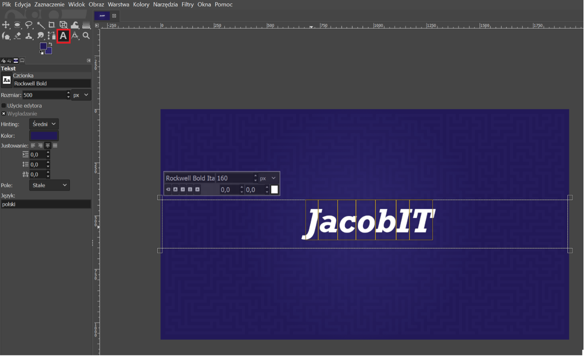This screenshot has height=357, width=585.
Task: Open the Filtry menu
Action: 188,4
